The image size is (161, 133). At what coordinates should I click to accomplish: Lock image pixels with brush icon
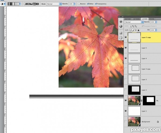click(x=133, y=30)
